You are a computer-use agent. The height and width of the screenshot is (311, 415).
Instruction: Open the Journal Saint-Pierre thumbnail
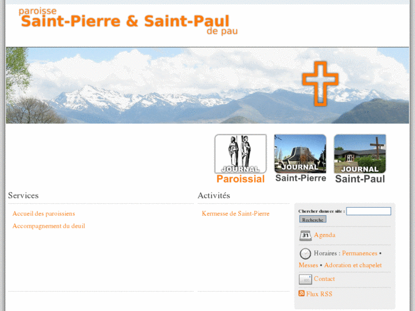pos(300,158)
